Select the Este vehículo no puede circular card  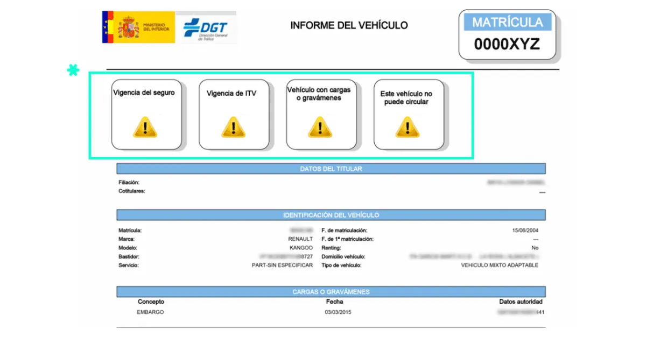(x=409, y=114)
